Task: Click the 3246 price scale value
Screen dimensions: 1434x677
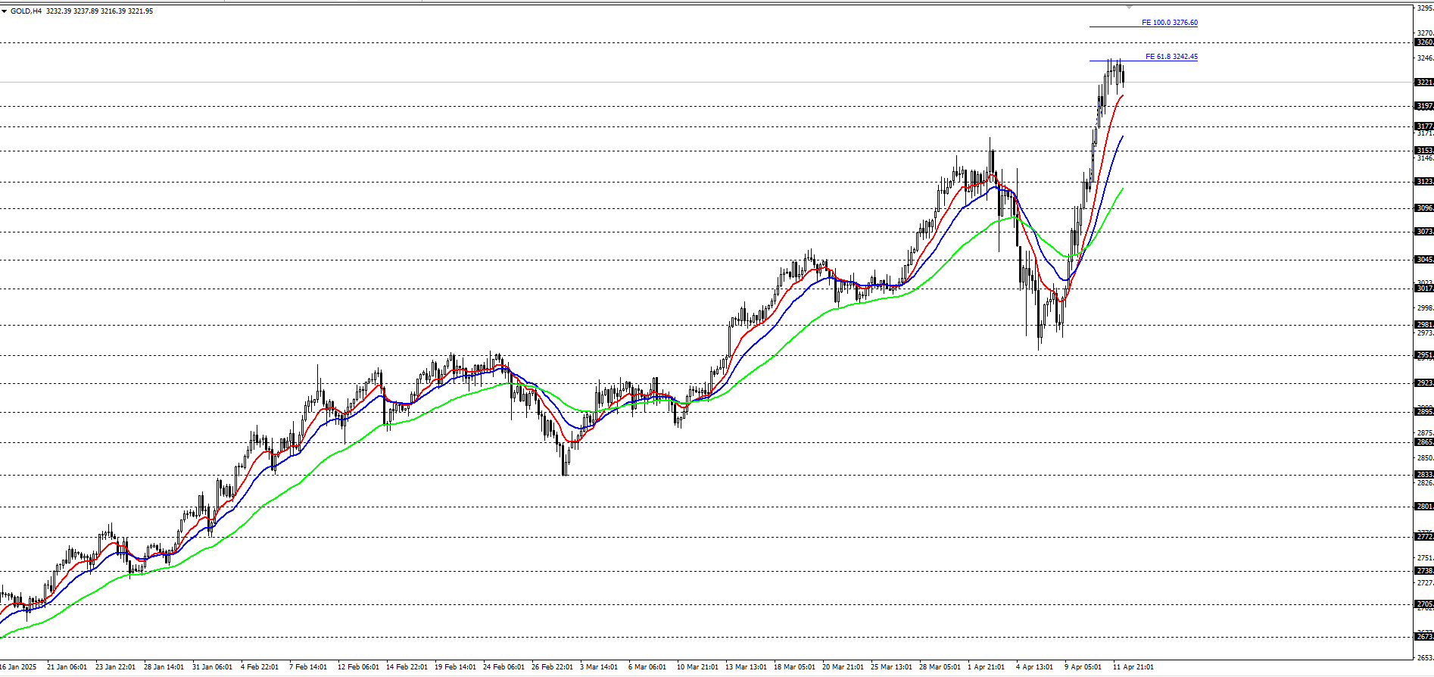Action: coord(1425,58)
